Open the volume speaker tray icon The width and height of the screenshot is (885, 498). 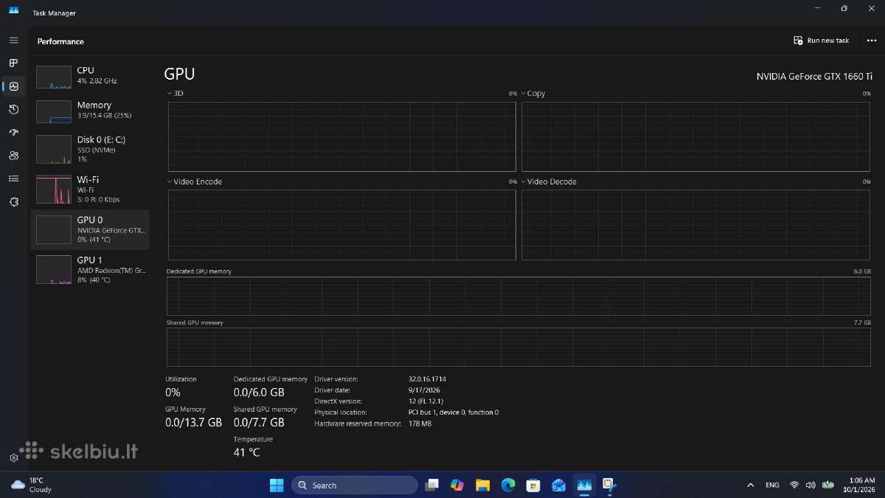811,485
